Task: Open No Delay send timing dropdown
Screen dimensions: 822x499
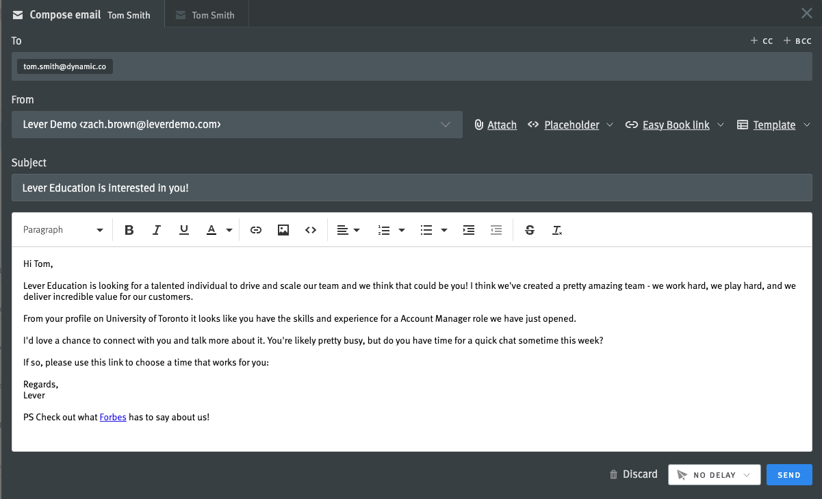Action: 714,475
